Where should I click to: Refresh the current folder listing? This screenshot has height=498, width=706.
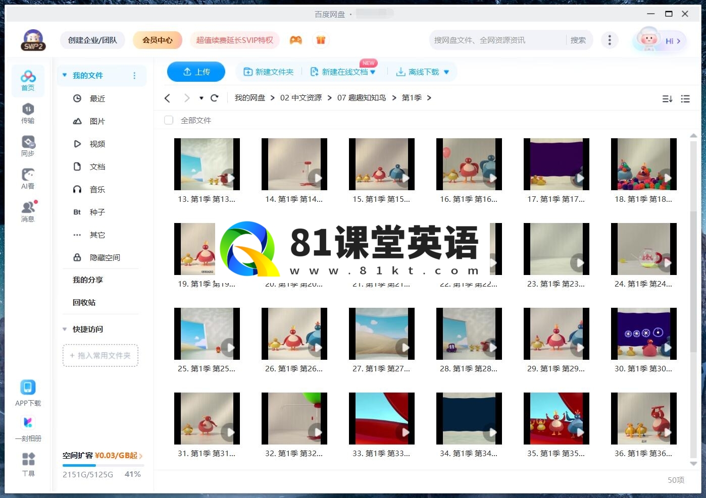(214, 98)
